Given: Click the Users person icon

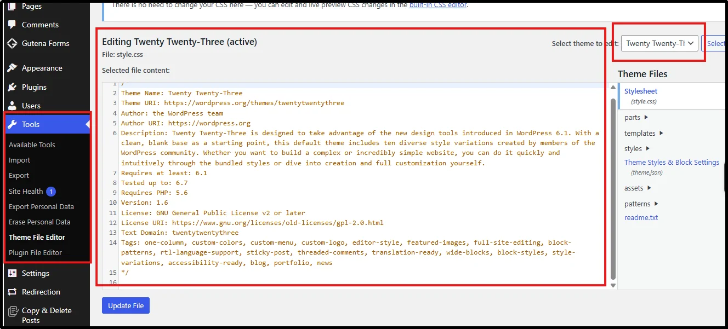Looking at the screenshot, I should [12, 106].
